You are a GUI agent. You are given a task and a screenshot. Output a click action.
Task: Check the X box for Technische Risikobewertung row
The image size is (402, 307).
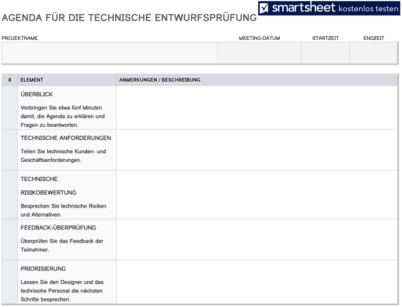click(x=10, y=195)
